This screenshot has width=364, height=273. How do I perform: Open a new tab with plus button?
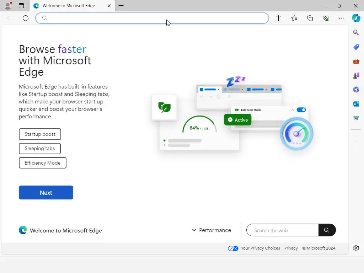click(121, 6)
